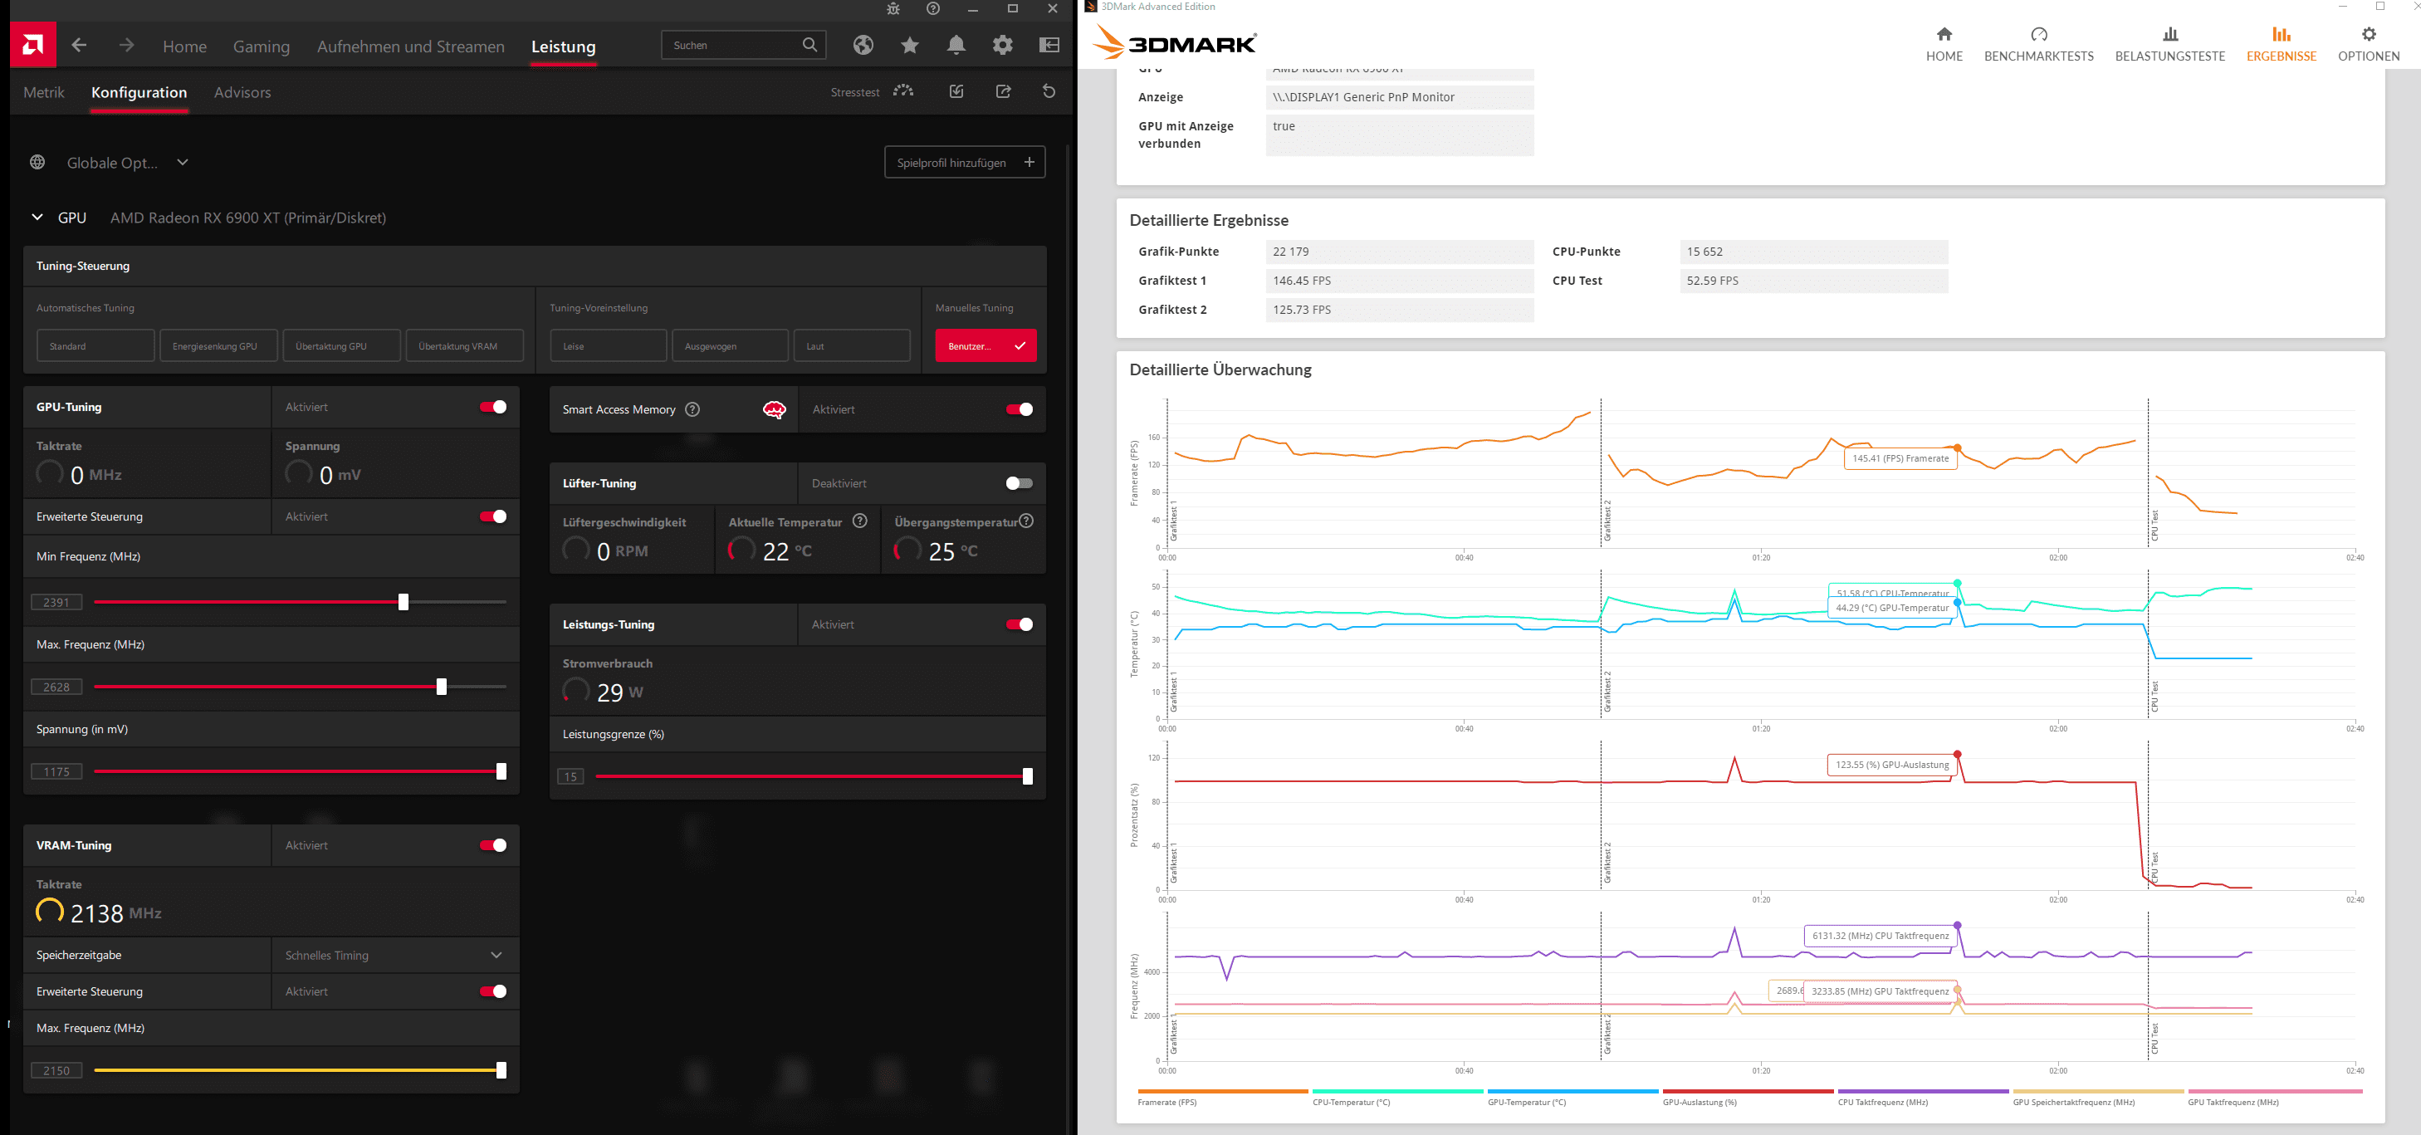The width and height of the screenshot is (2421, 1135).
Task: Open the Metrik subtab
Action: coord(44,92)
